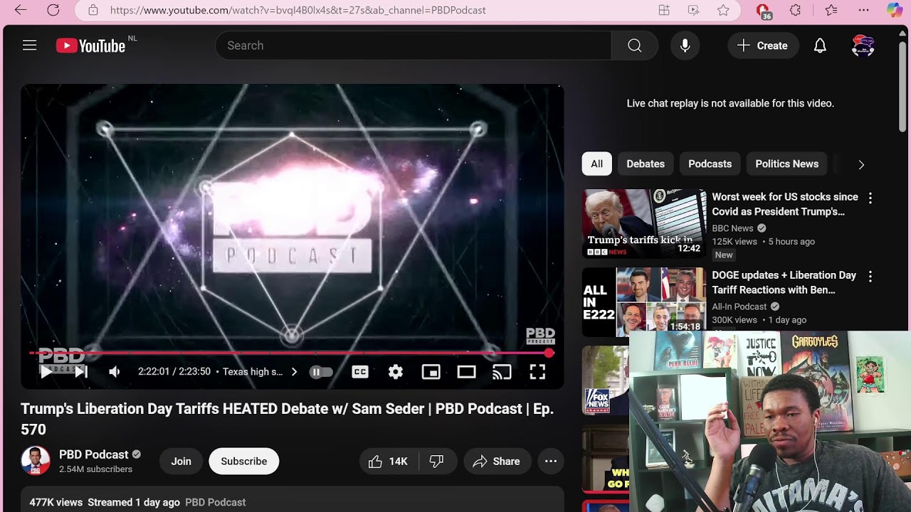Open more actions under the video
This screenshot has height=512, width=911.
point(551,462)
